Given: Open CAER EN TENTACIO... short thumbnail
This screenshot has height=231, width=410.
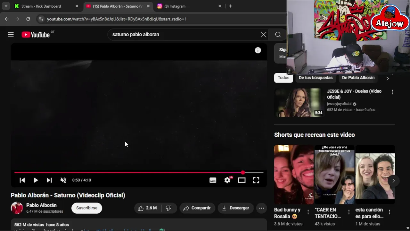Looking at the screenshot, I should (x=334, y=175).
